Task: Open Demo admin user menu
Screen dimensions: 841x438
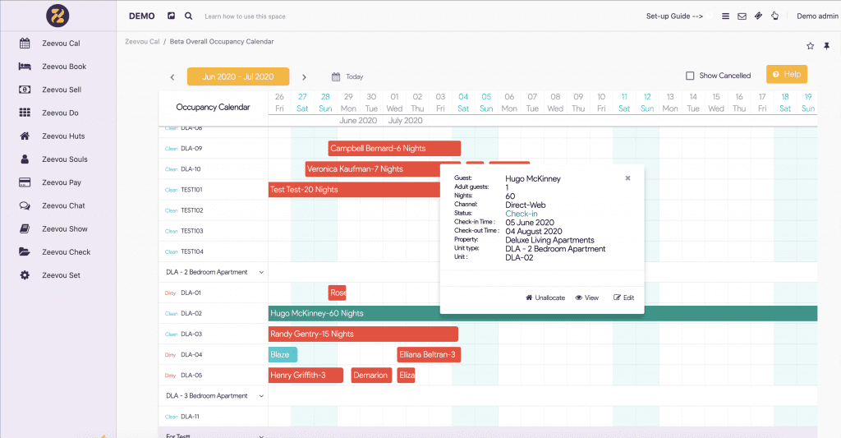Action: (817, 16)
